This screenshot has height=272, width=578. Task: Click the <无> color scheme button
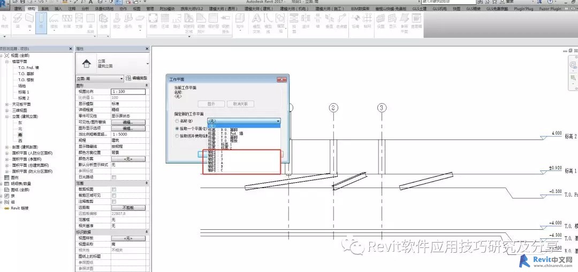pos(128,159)
